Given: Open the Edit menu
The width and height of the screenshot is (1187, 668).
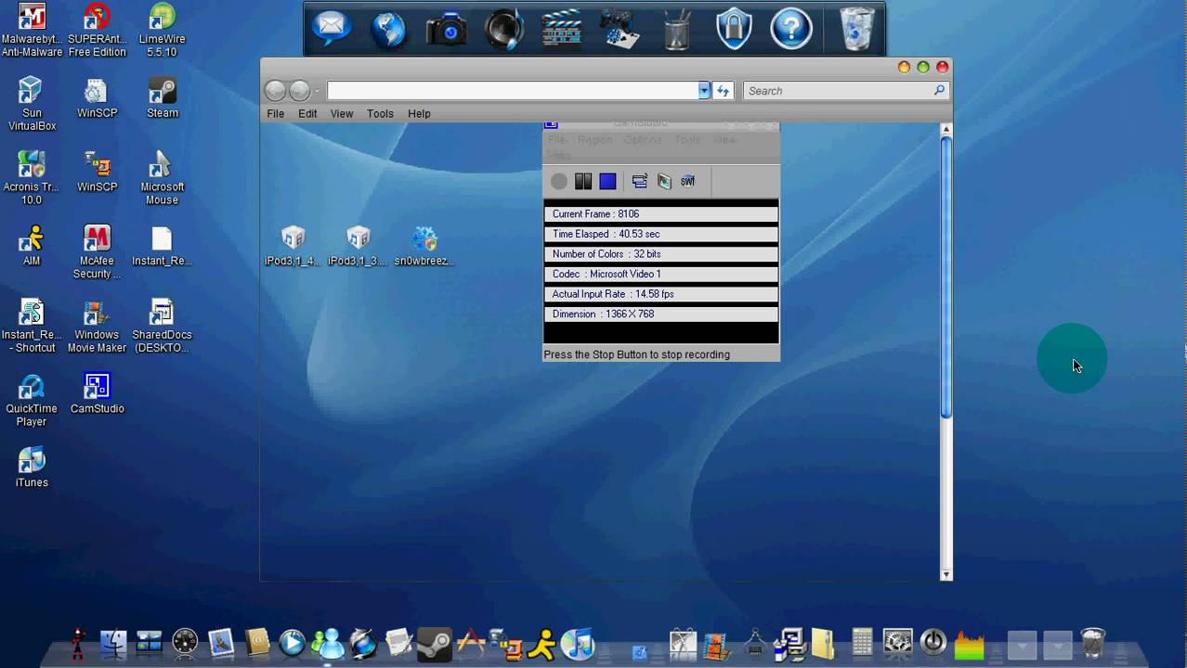Looking at the screenshot, I should (307, 113).
